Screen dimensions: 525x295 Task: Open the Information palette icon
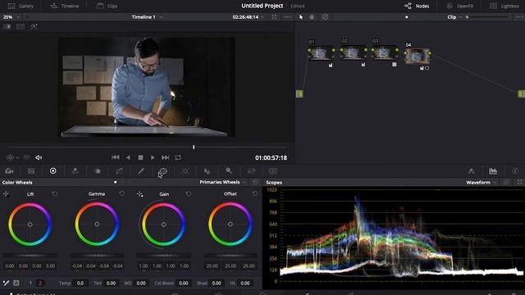click(x=515, y=171)
